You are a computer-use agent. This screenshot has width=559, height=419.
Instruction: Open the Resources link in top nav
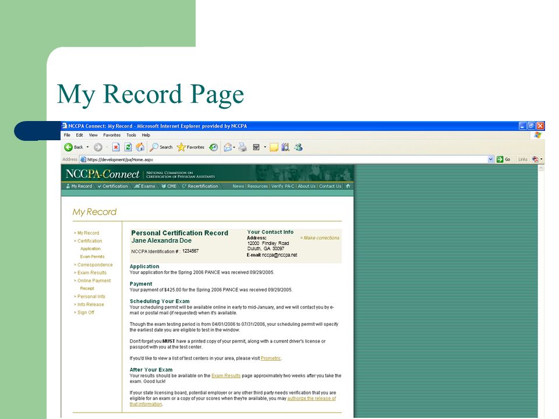pyautogui.click(x=257, y=186)
